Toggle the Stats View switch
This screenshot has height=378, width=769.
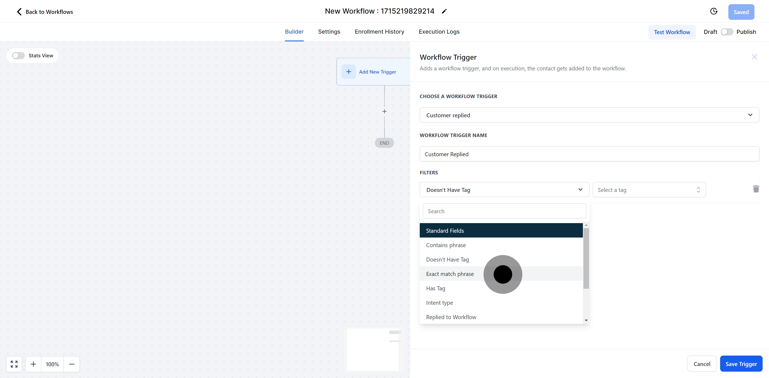coord(18,56)
